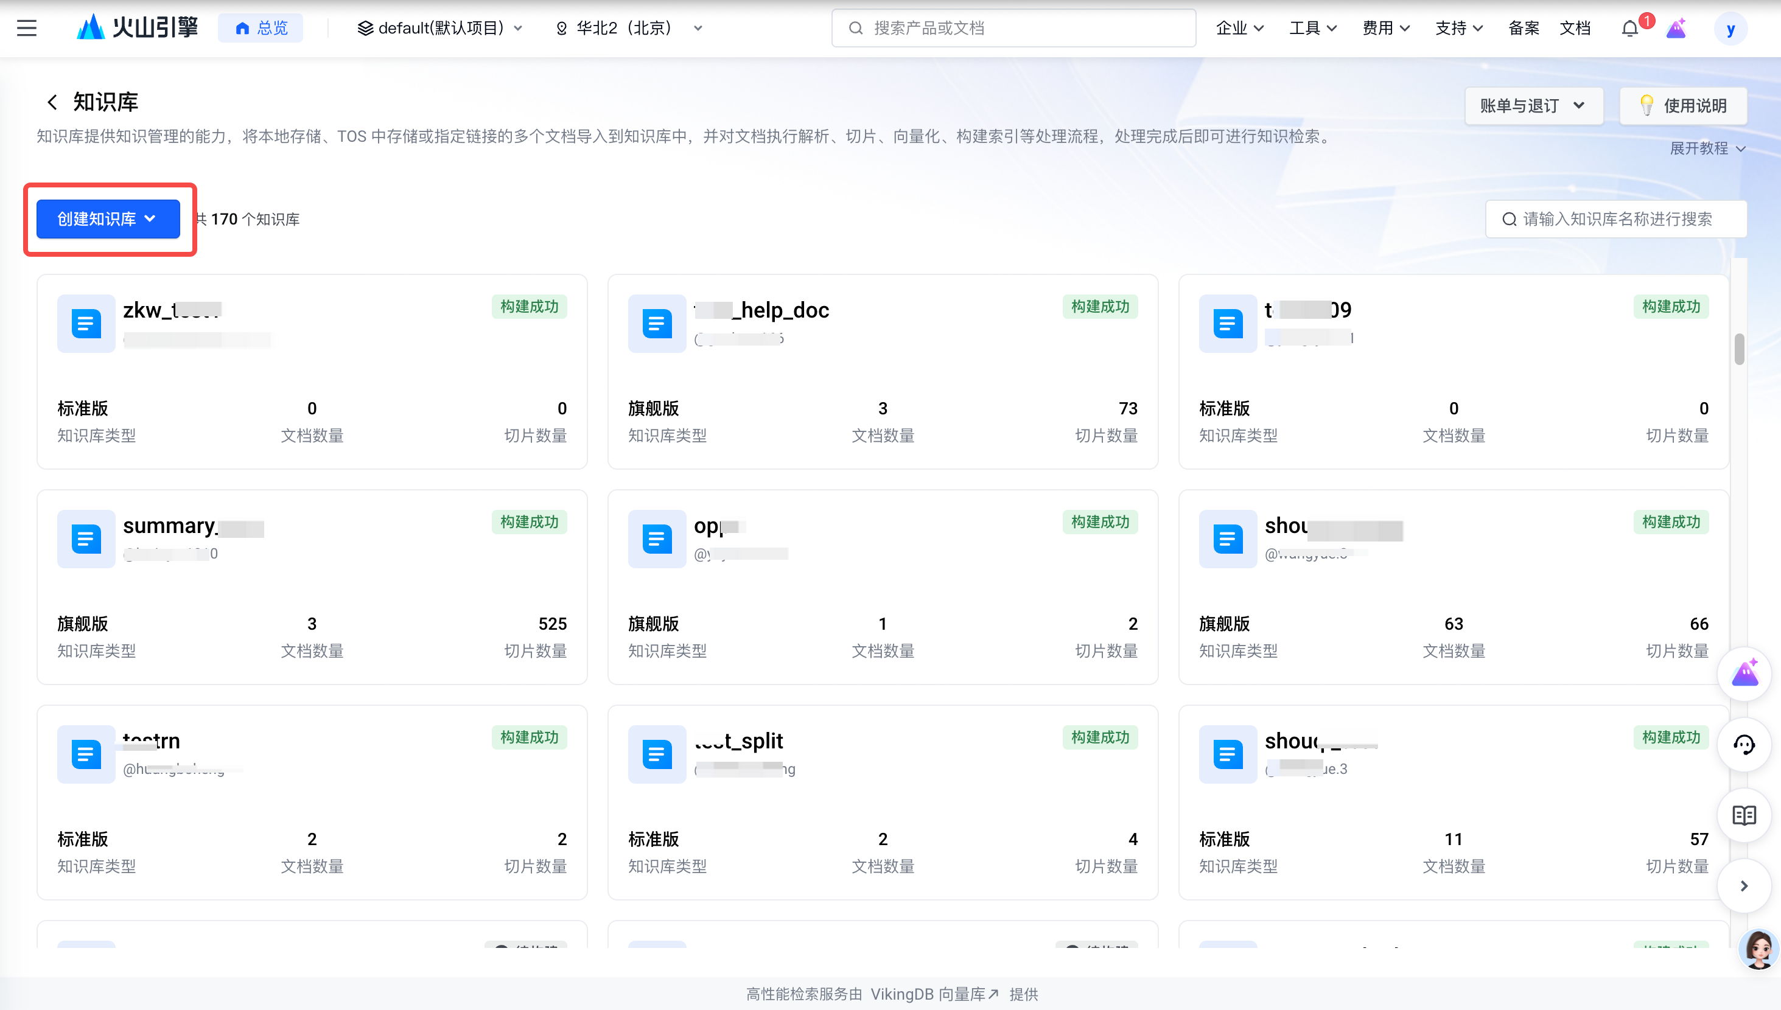The image size is (1781, 1010).
Task: Expand the right floating panel arrow
Action: [x=1744, y=886]
